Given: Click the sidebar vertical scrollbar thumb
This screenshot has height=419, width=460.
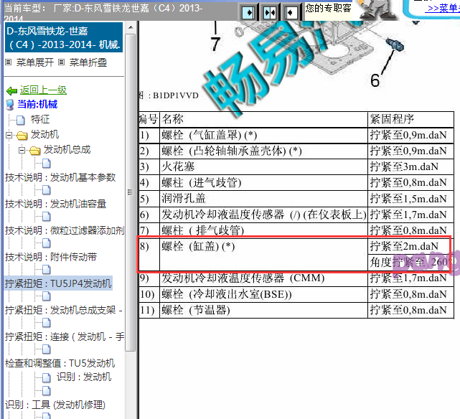Looking at the screenshot, I should click(131, 192).
